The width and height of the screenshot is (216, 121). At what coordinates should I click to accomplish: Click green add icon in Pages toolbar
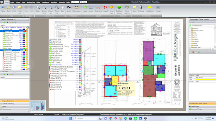point(4,22)
